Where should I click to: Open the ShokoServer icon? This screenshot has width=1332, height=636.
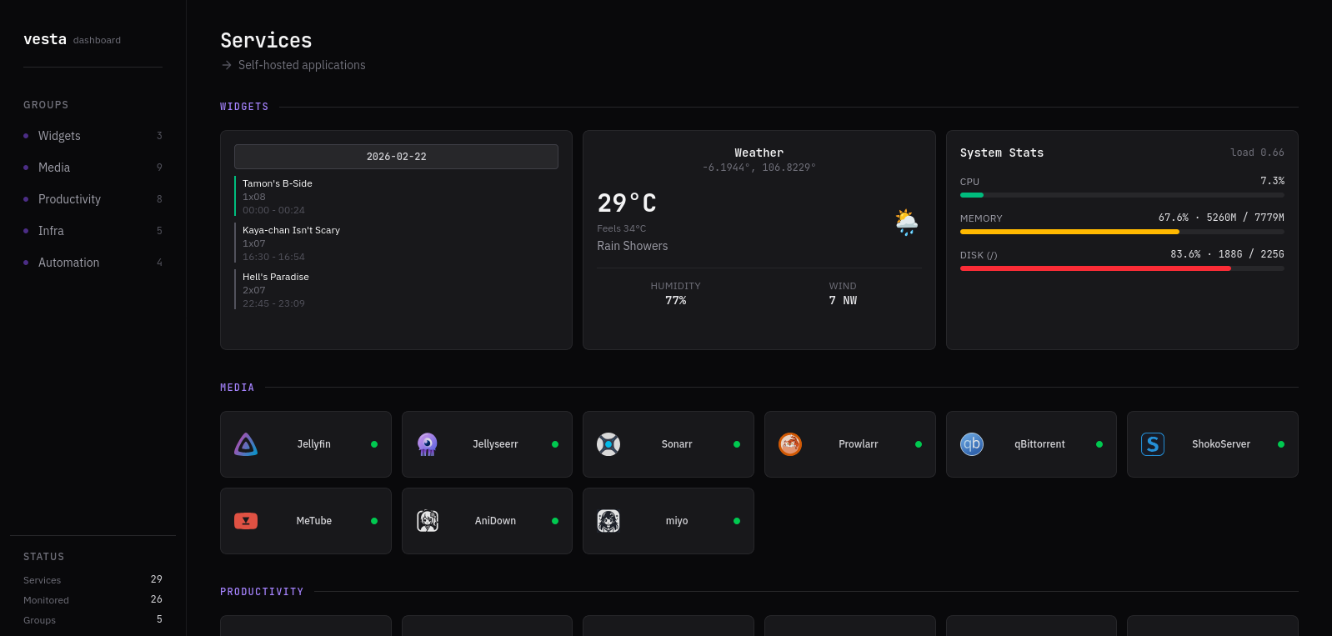(1153, 444)
